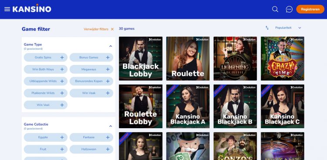This screenshot has width=327, height=160.
Task: Collapse the Game Collectie section chevron
Action: pyautogui.click(x=111, y=126)
